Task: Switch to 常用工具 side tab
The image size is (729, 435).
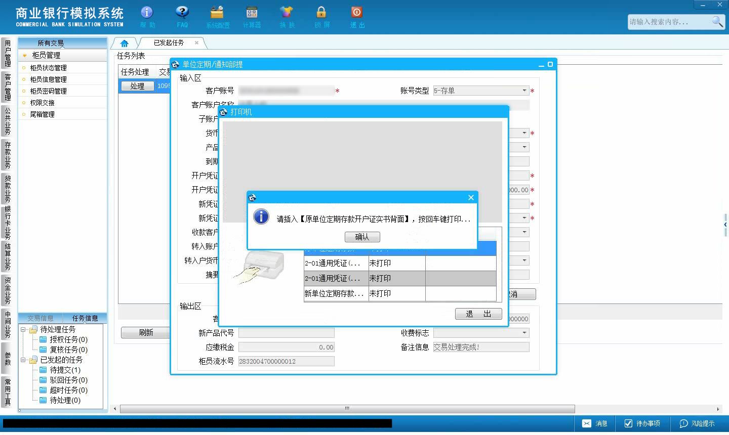Action: point(7,391)
